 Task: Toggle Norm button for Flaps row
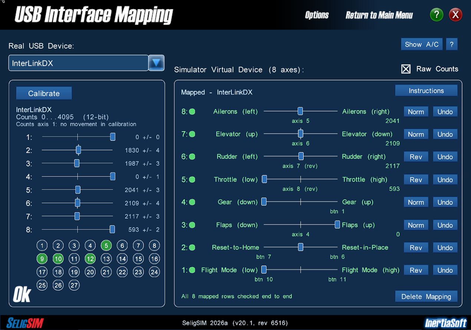[416, 225]
